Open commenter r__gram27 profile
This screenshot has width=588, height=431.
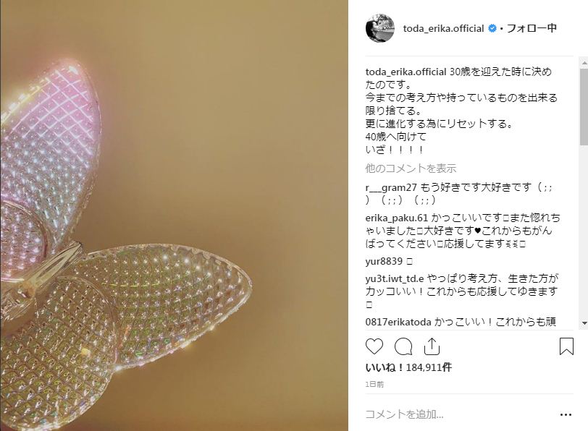tap(391, 187)
